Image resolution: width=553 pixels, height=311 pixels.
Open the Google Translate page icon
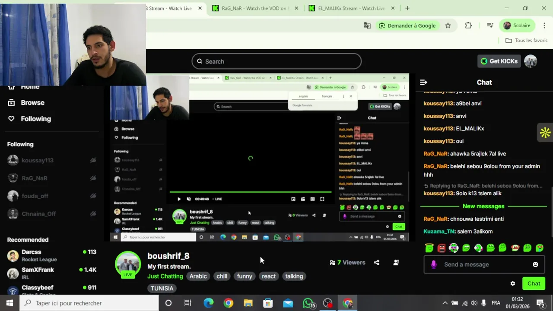pyautogui.click(x=367, y=25)
